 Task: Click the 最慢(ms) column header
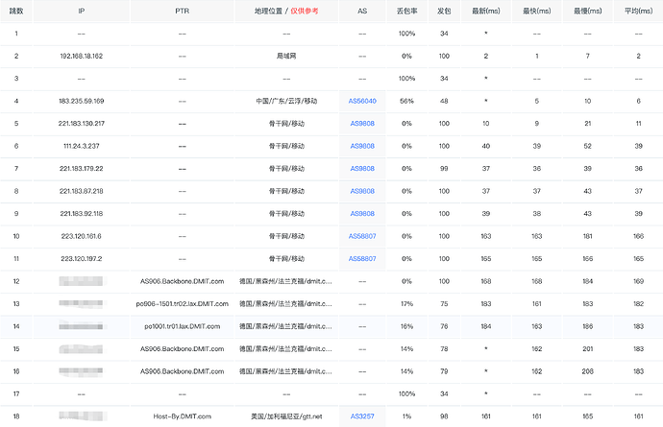pos(587,11)
